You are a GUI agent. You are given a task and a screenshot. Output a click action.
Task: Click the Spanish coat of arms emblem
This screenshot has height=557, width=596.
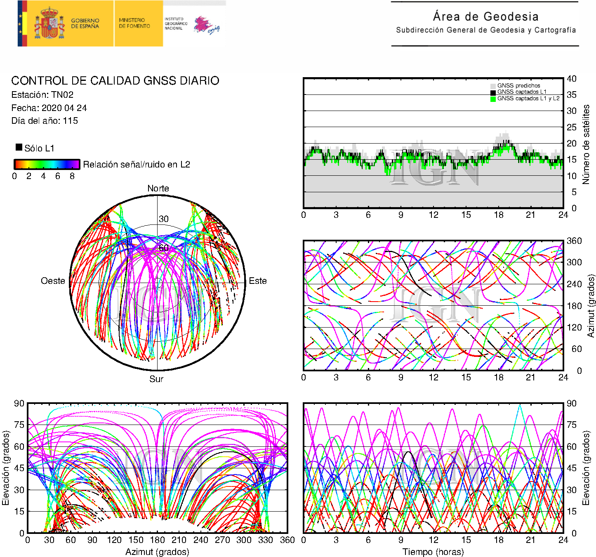coord(49,24)
